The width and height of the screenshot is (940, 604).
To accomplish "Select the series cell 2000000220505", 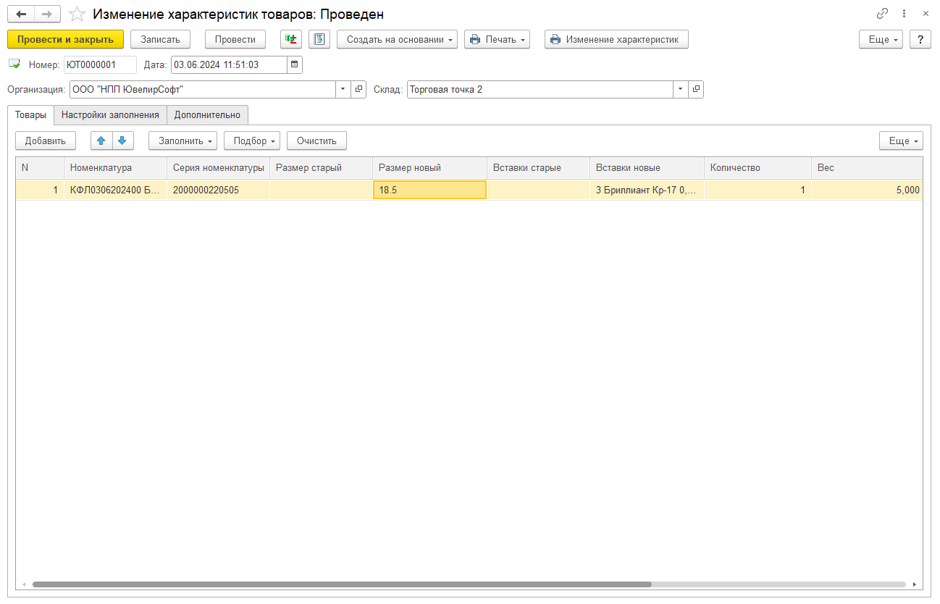I will 219,190.
